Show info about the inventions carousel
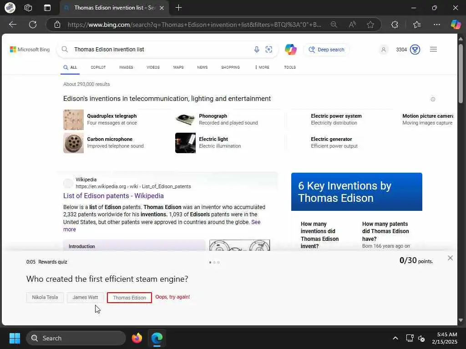 click(433, 100)
